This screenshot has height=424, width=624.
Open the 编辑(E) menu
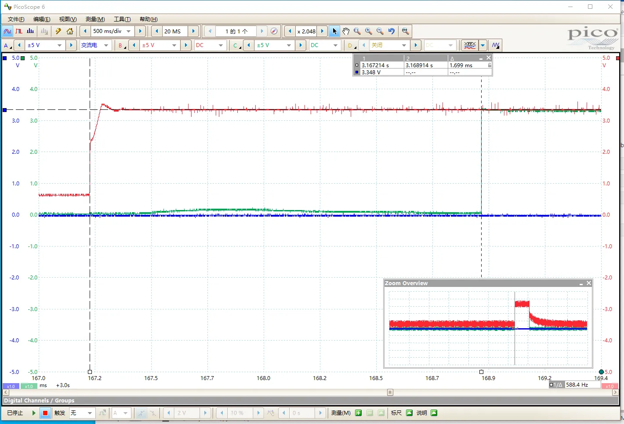(x=42, y=19)
